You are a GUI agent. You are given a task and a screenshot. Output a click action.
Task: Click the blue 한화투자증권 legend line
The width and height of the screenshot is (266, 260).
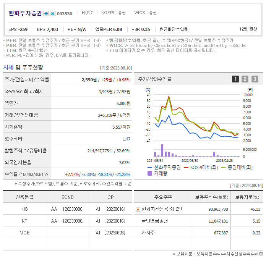click(x=150, y=168)
